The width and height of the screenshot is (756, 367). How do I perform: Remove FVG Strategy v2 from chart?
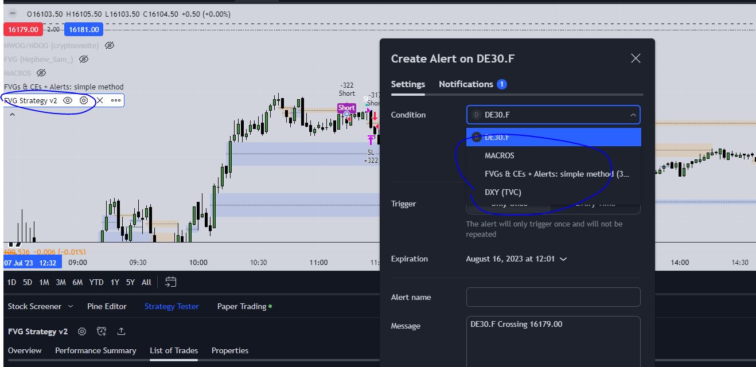click(100, 100)
